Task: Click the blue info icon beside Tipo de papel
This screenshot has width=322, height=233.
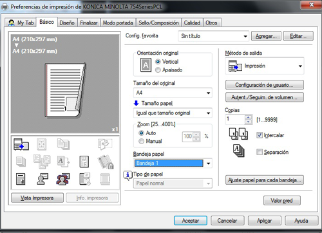Action: tap(128, 175)
